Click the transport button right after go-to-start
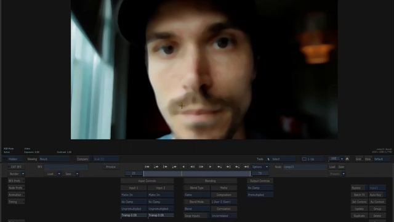The image size is (394, 222). 156,167
